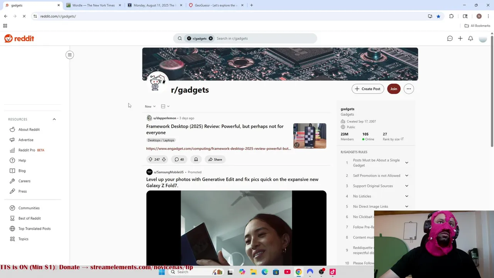Image resolution: width=494 pixels, height=278 pixels.
Task: Collapse the left navigation sidebar button
Action: click(x=70, y=55)
